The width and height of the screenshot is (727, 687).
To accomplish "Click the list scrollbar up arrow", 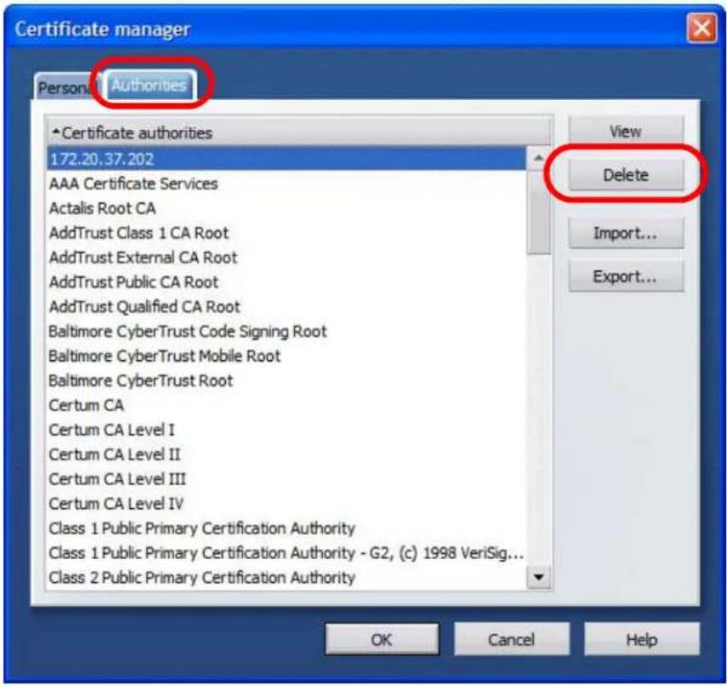I will click(x=538, y=159).
